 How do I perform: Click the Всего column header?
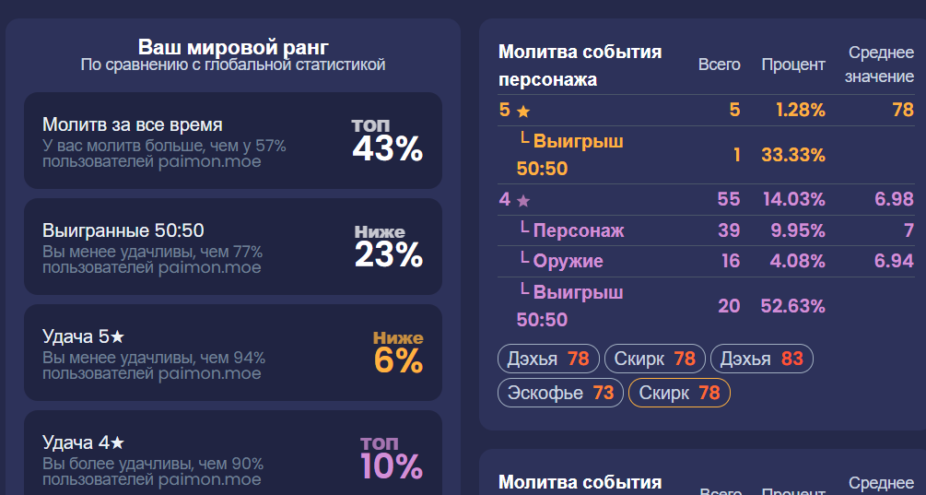pos(719,65)
